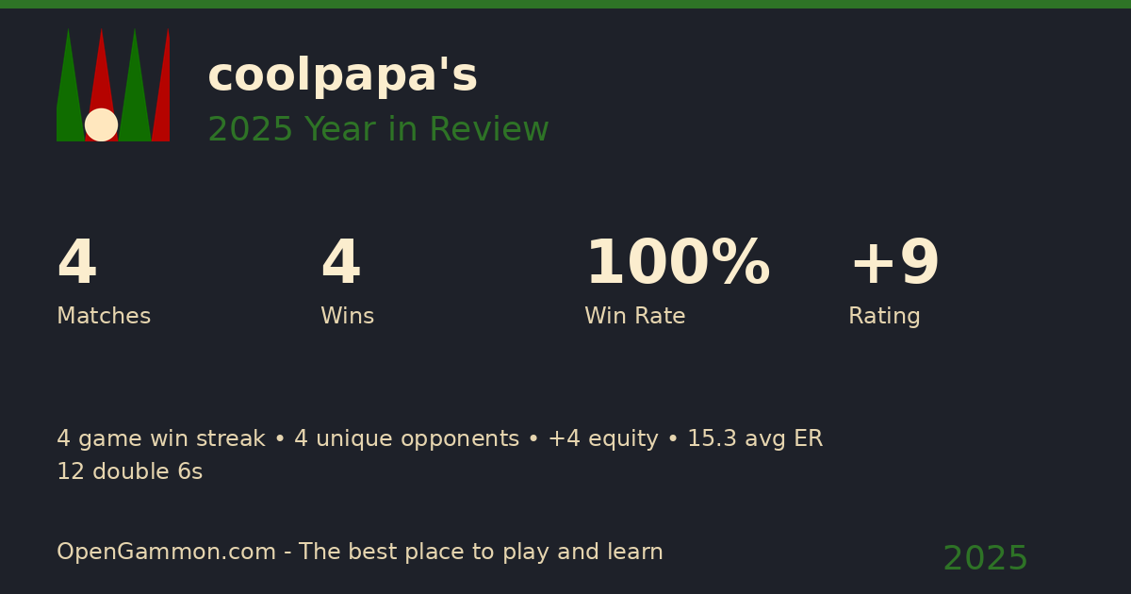
Task: Click the Wins label
Action: (x=347, y=317)
